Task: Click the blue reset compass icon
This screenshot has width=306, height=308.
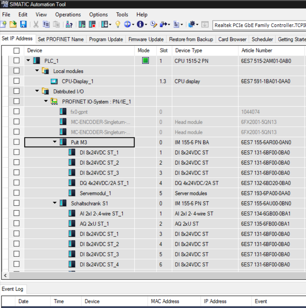Action: 127,24
